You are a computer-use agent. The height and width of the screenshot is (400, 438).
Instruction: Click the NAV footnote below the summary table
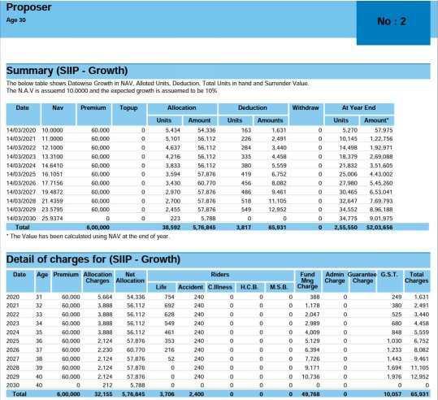pos(88,237)
